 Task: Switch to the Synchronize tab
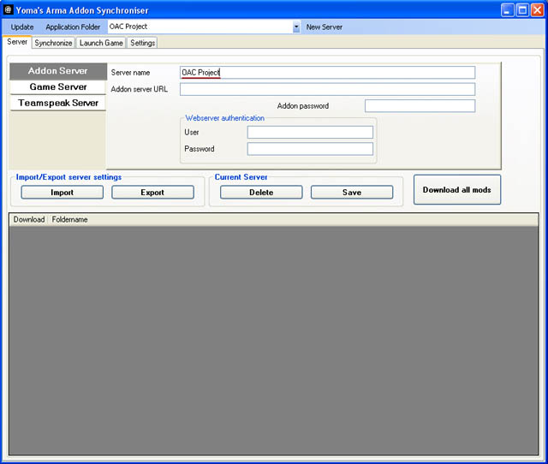coord(53,43)
